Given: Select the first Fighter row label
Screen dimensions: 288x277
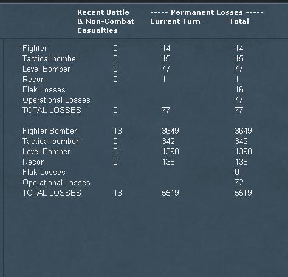Looking at the screenshot, I should tap(35, 49).
